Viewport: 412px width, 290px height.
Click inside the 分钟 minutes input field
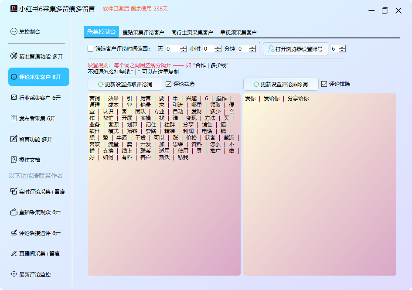[x=242, y=49]
